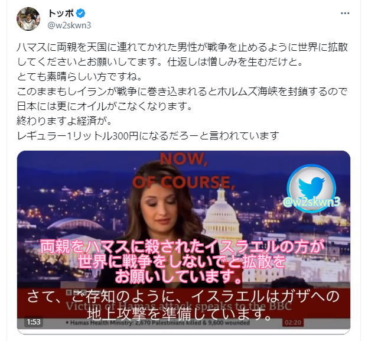Click the Twitter bird watermark in video
The image size is (368, 341).
pos(312,186)
